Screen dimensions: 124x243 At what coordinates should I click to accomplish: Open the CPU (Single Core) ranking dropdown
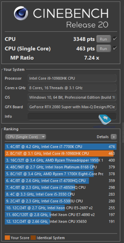point(26,137)
